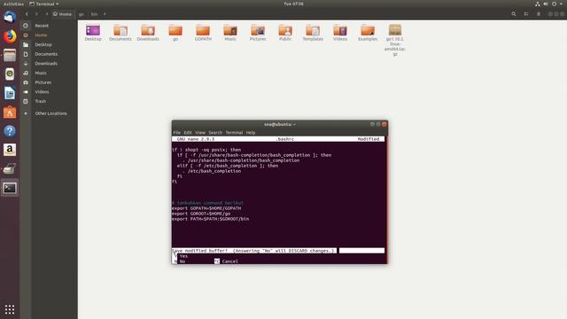Select the Terminal icon in the dock
Viewport: 567px width, 319px height.
click(10, 188)
